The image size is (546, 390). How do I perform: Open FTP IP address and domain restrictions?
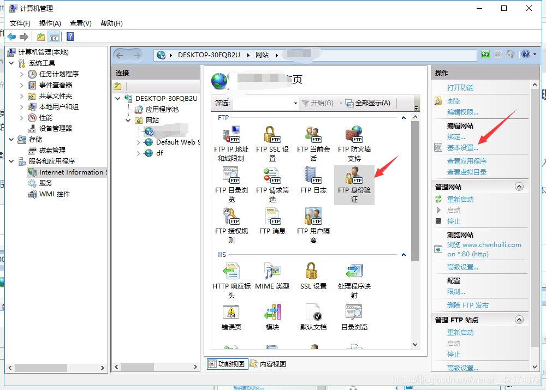point(231,143)
